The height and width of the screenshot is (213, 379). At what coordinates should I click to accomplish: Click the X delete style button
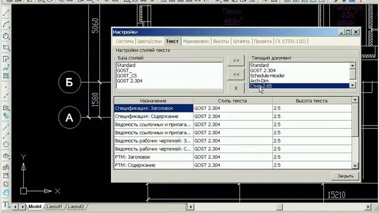point(236,88)
